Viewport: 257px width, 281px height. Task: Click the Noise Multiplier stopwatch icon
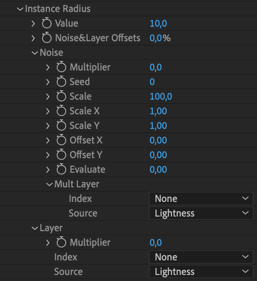[61, 67]
